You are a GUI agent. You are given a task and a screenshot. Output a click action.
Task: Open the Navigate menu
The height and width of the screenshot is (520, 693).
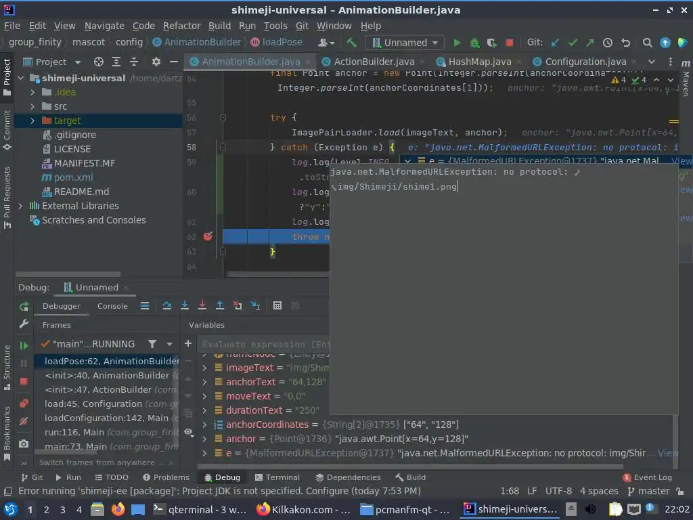click(104, 26)
